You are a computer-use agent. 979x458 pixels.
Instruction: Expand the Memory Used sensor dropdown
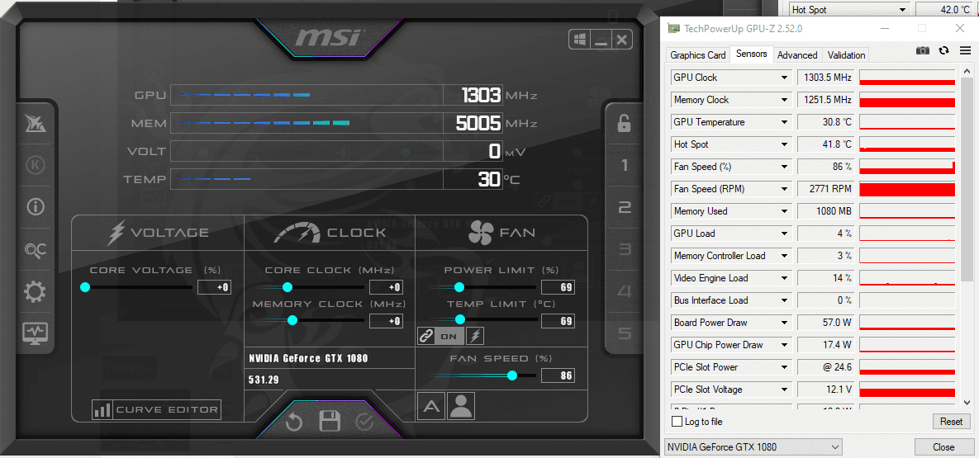(784, 211)
